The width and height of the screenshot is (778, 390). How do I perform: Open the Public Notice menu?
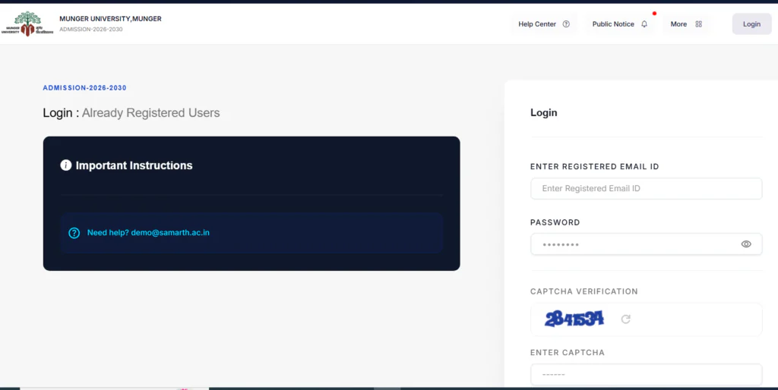point(620,24)
